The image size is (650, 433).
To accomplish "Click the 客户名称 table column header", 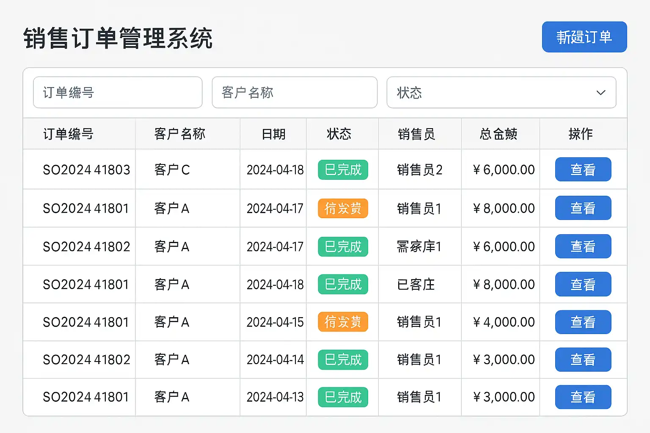I will (179, 134).
